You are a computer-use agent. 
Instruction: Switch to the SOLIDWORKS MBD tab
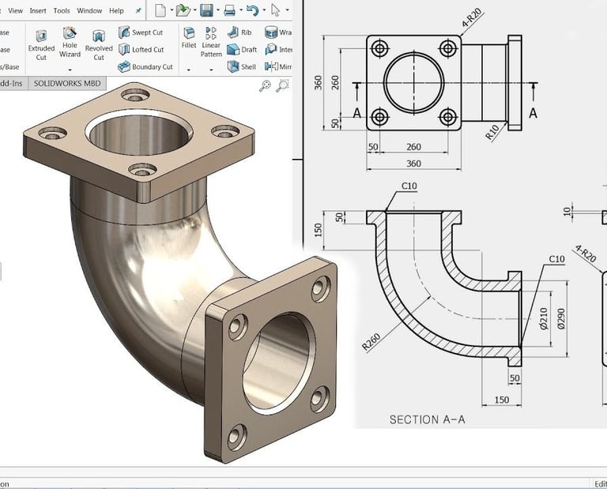click(x=67, y=84)
